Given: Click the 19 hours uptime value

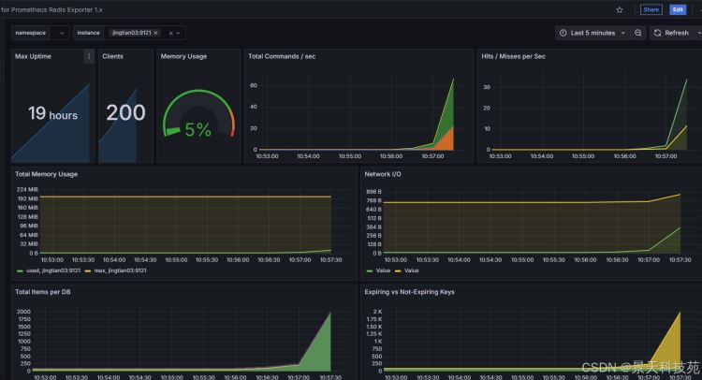Looking at the screenshot, I should (x=52, y=113).
